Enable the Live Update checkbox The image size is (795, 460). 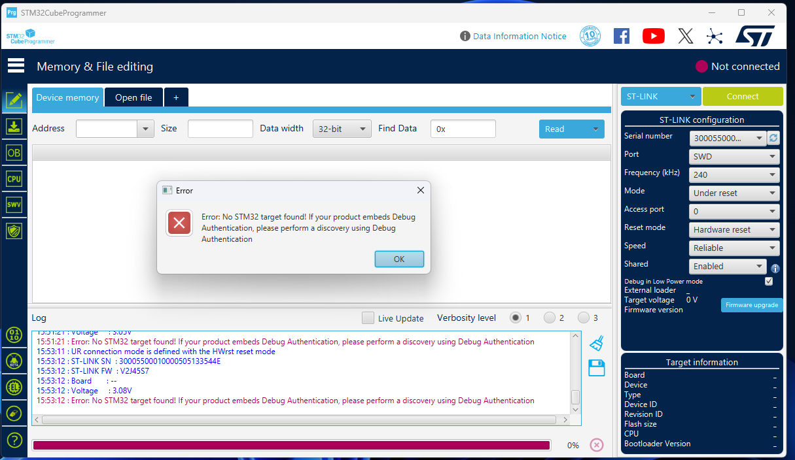pyautogui.click(x=368, y=318)
